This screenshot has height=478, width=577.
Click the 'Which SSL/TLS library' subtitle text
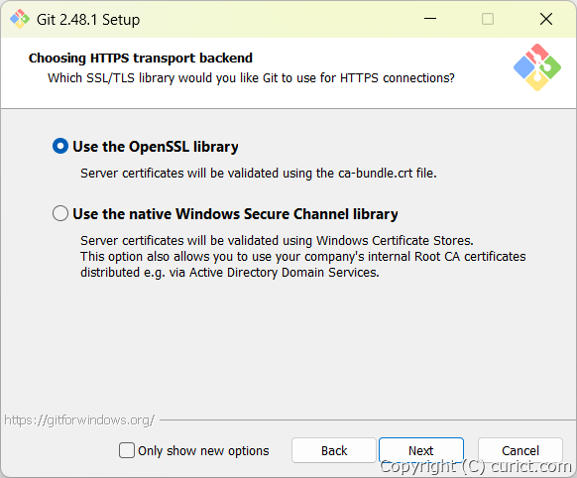(x=251, y=78)
